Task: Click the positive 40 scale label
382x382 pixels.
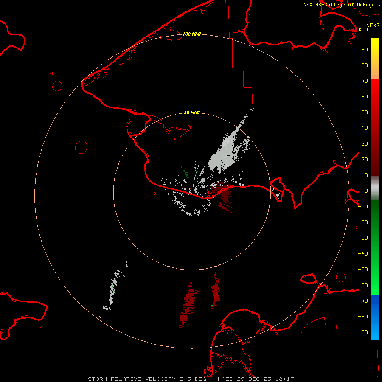Action: coord(365,128)
